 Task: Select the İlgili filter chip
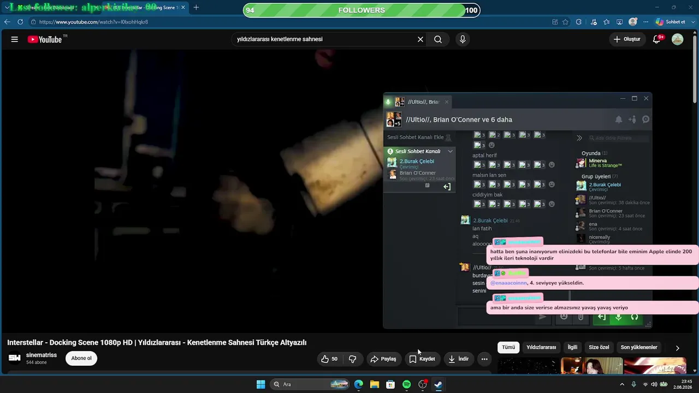[572, 347]
